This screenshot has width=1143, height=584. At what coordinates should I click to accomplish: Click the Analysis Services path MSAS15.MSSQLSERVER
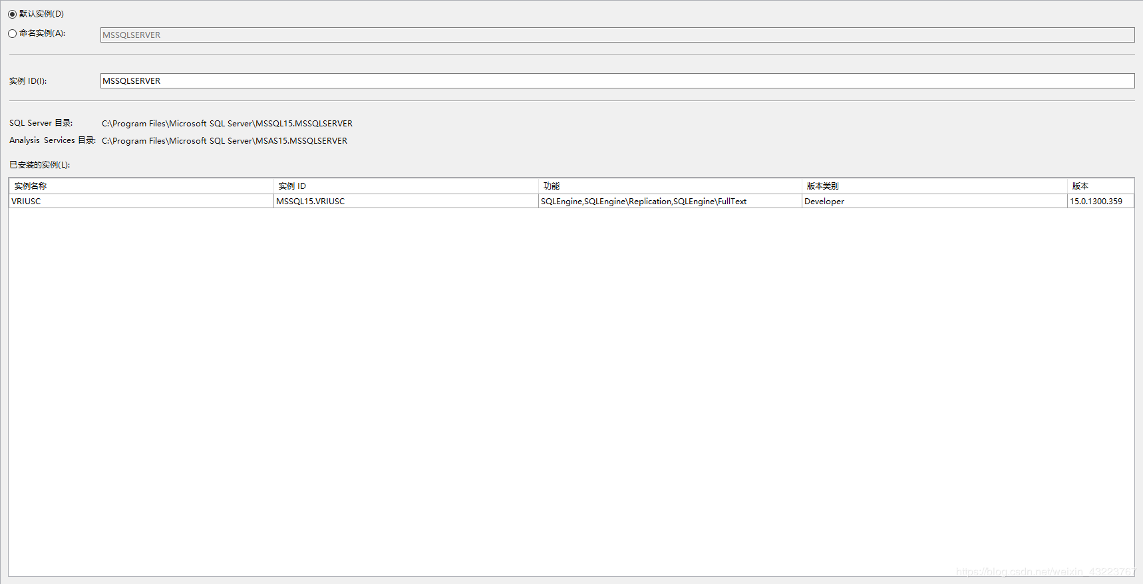(x=224, y=140)
